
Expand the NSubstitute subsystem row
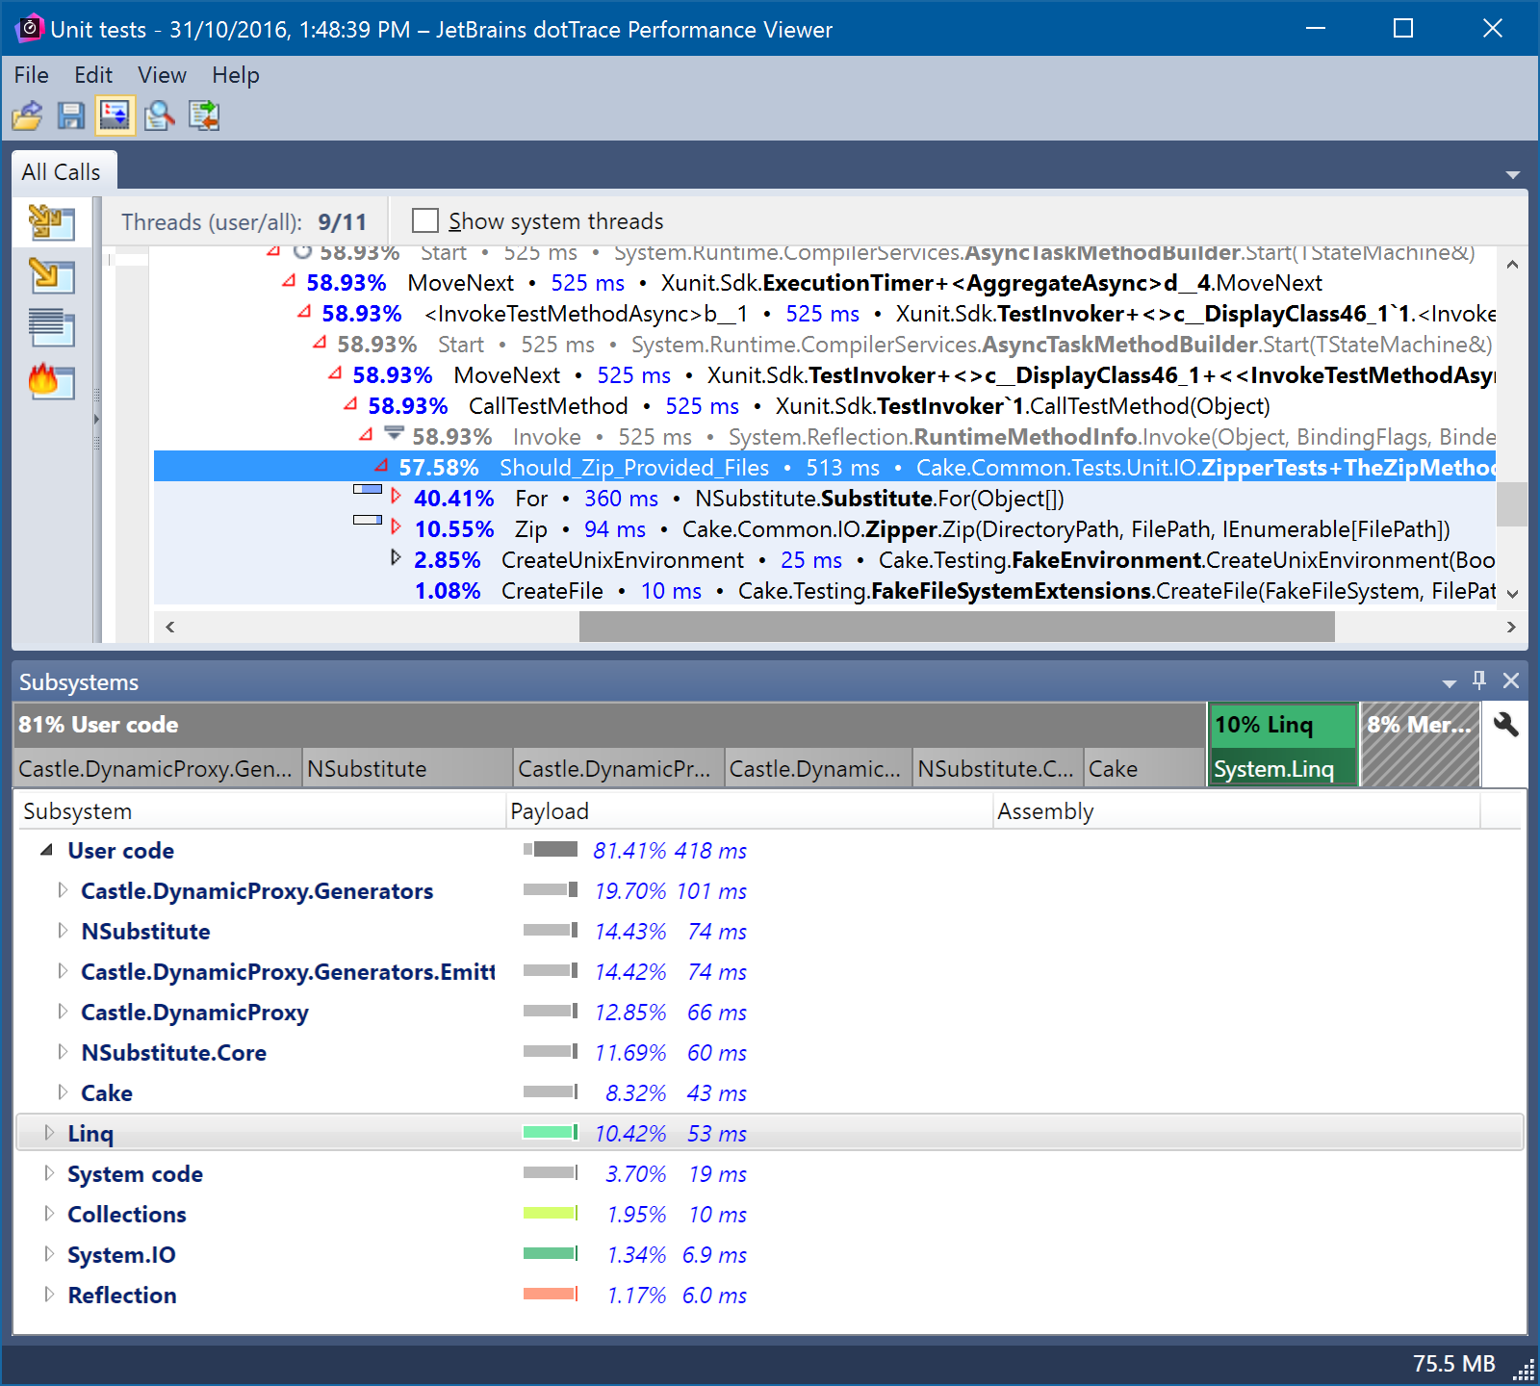pyautogui.click(x=63, y=931)
